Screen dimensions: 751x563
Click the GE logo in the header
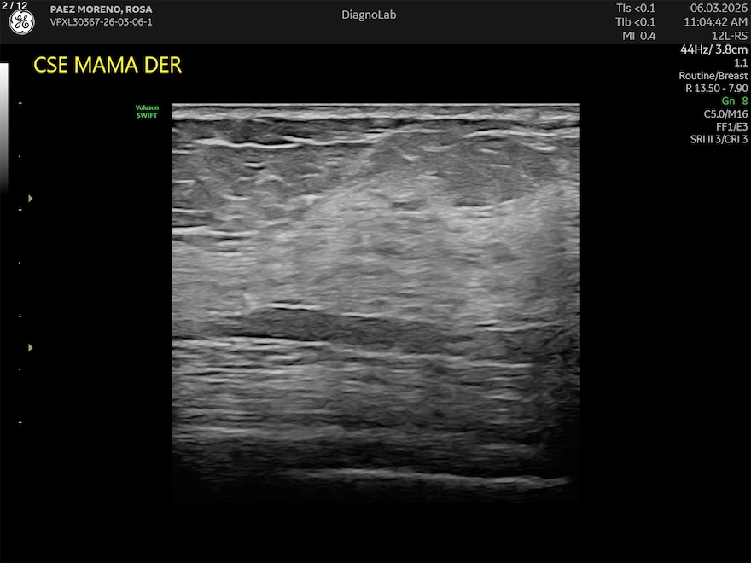(21, 23)
